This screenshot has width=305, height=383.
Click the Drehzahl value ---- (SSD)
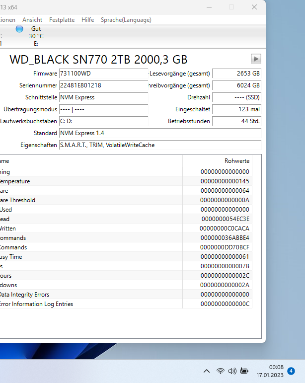[236, 97]
